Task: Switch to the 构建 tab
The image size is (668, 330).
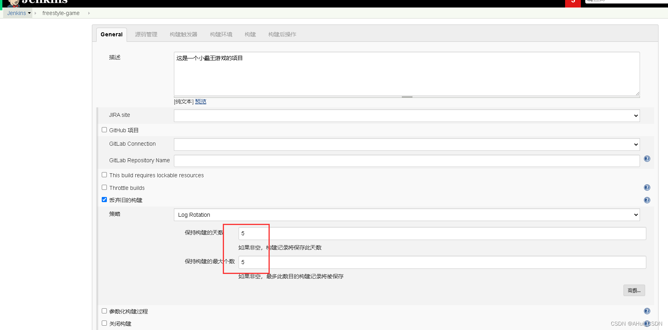Action: [250, 34]
